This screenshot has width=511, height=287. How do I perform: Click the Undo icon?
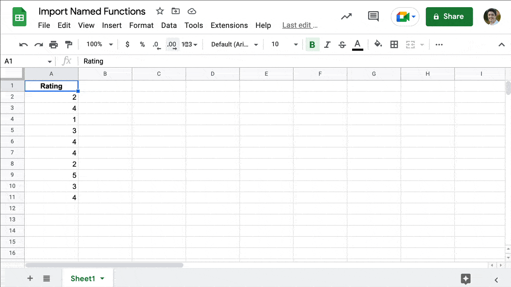point(23,44)
